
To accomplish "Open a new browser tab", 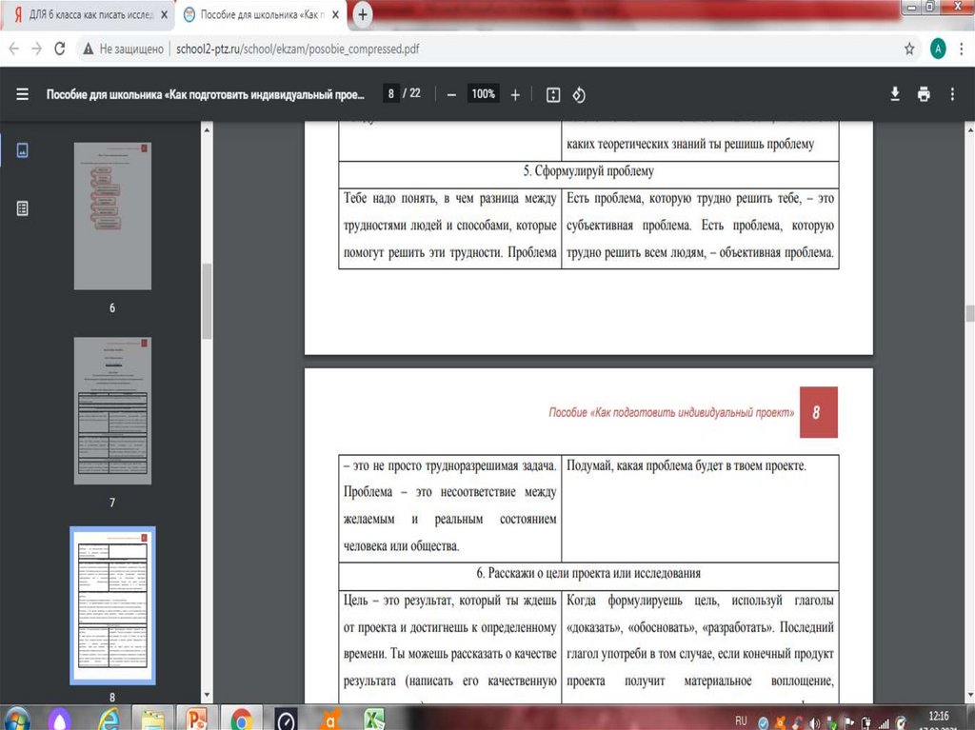I will point(363,15).
